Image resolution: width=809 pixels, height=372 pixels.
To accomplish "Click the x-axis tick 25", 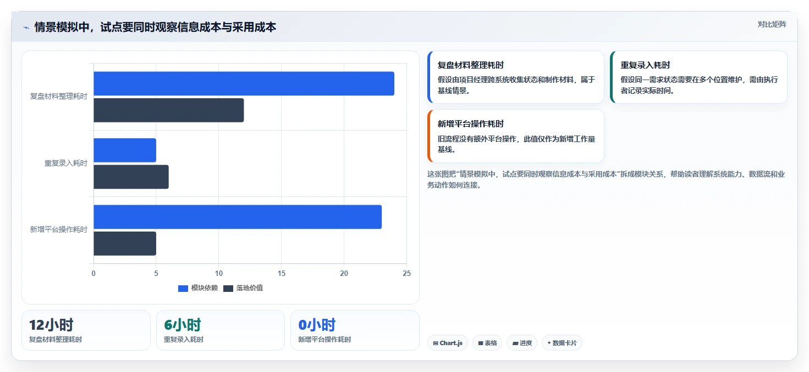I will click(406, 273).
